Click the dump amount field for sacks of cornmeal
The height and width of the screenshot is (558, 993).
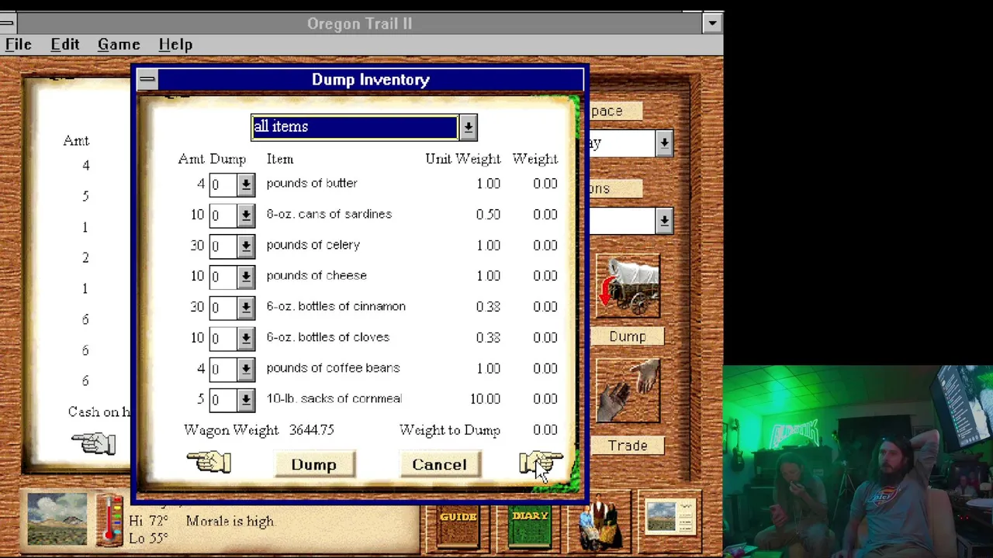coord(223,400)
